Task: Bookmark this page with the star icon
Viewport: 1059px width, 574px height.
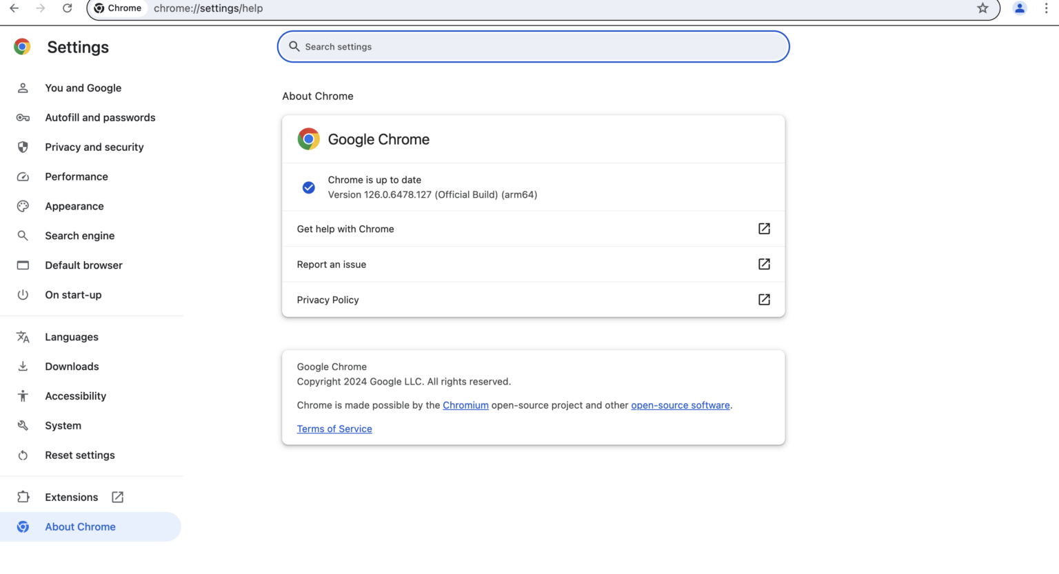Action: [x=982, y=8]
